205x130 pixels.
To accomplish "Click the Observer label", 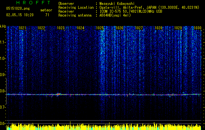I will (66, 4).
